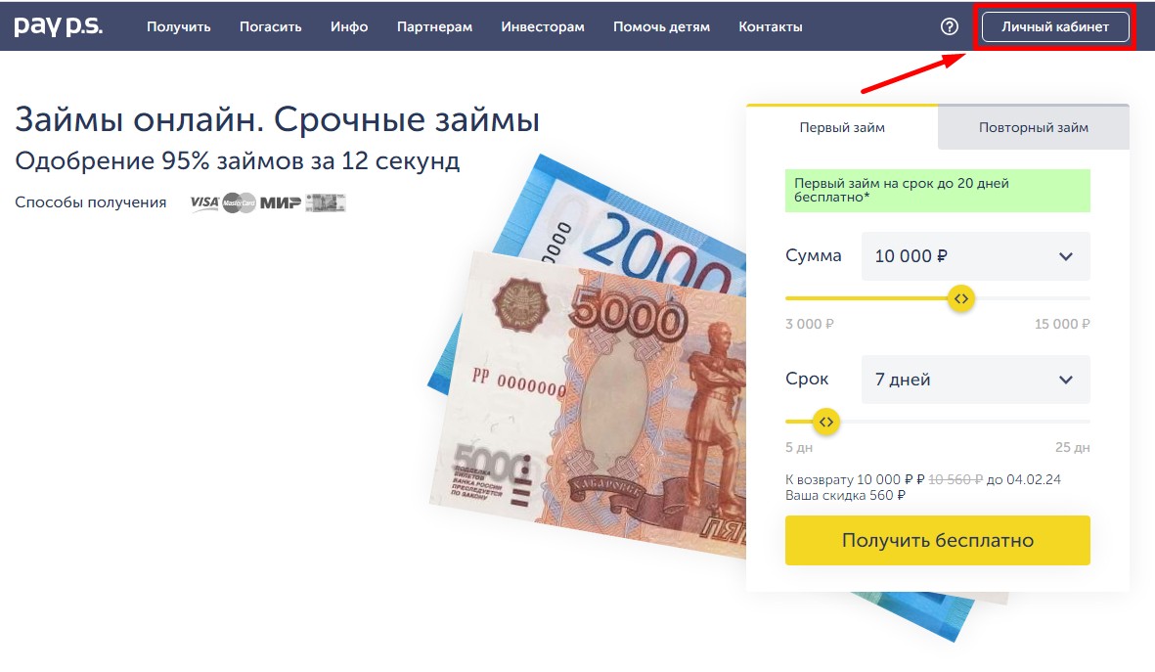
Task: Go to the Инвесторам section
Action: [x=543, y=26]
